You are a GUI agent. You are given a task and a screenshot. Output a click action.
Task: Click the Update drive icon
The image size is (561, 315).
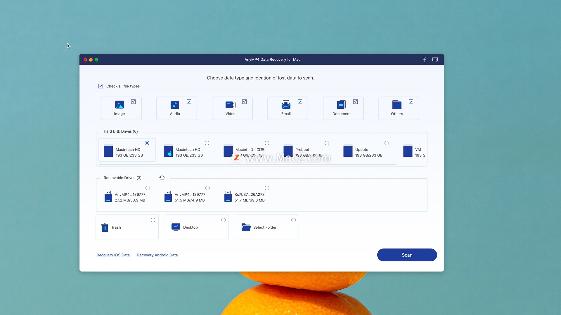coord(348,150)
